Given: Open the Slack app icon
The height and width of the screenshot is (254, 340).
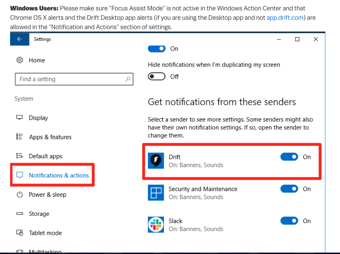Looking at the screenshot, I should click(156, 225).
